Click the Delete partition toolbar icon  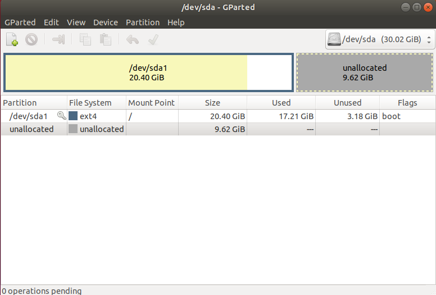(x=31, y=39)
